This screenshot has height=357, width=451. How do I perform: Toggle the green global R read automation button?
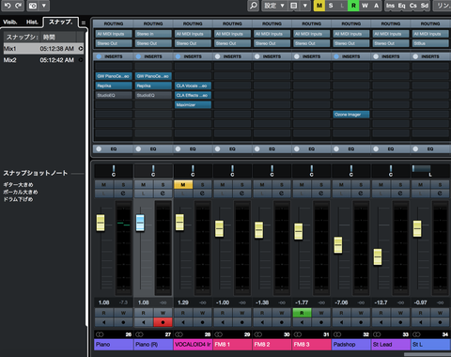pos(353,6)
